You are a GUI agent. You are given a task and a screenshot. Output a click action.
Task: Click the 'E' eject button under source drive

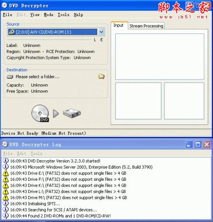pyautogui.click(x=102, y=40)
